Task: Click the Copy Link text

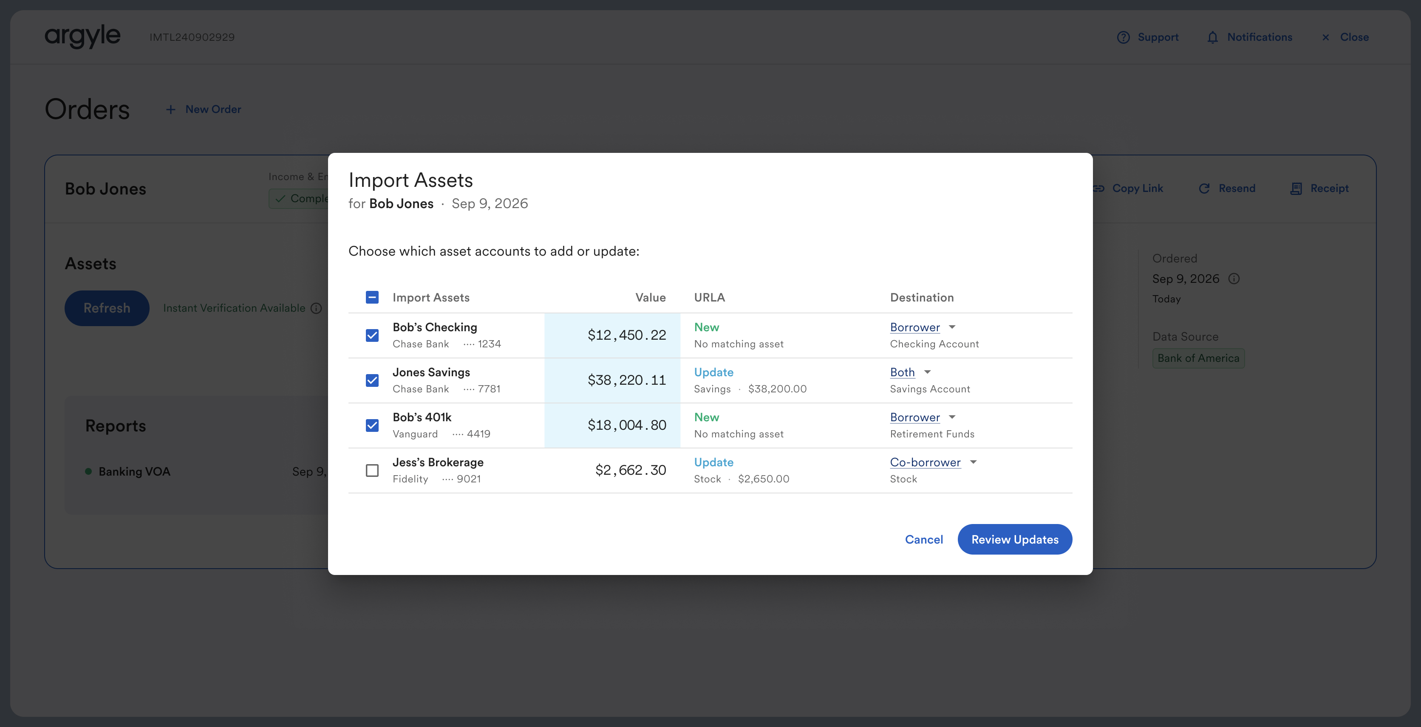Action: coord(1138,189)
